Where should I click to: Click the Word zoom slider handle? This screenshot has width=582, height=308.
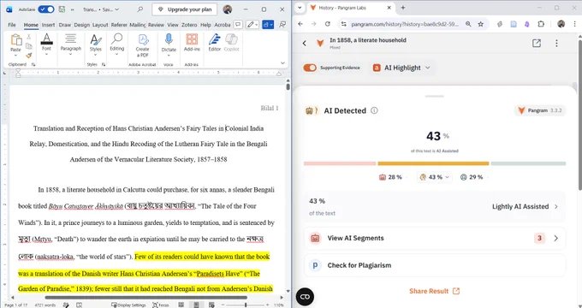(x=246, y=305)
